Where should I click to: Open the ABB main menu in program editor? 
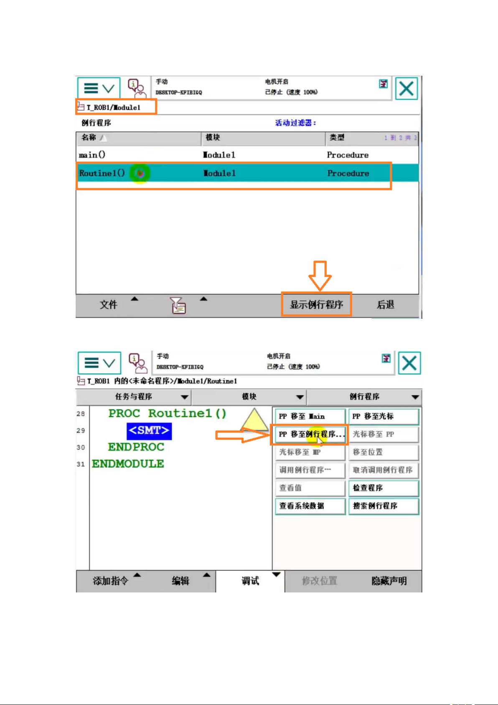[99, 363]
